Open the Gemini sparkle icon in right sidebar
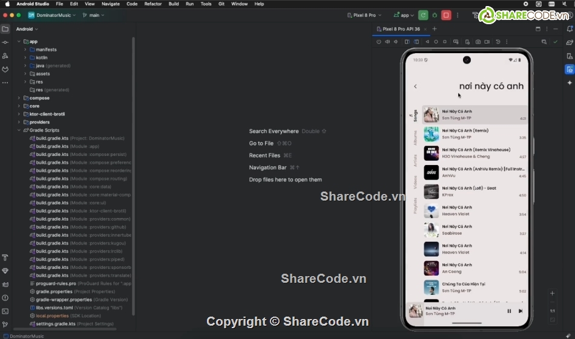The width and height of the screenshot is (575, 339). coord(570,83)
